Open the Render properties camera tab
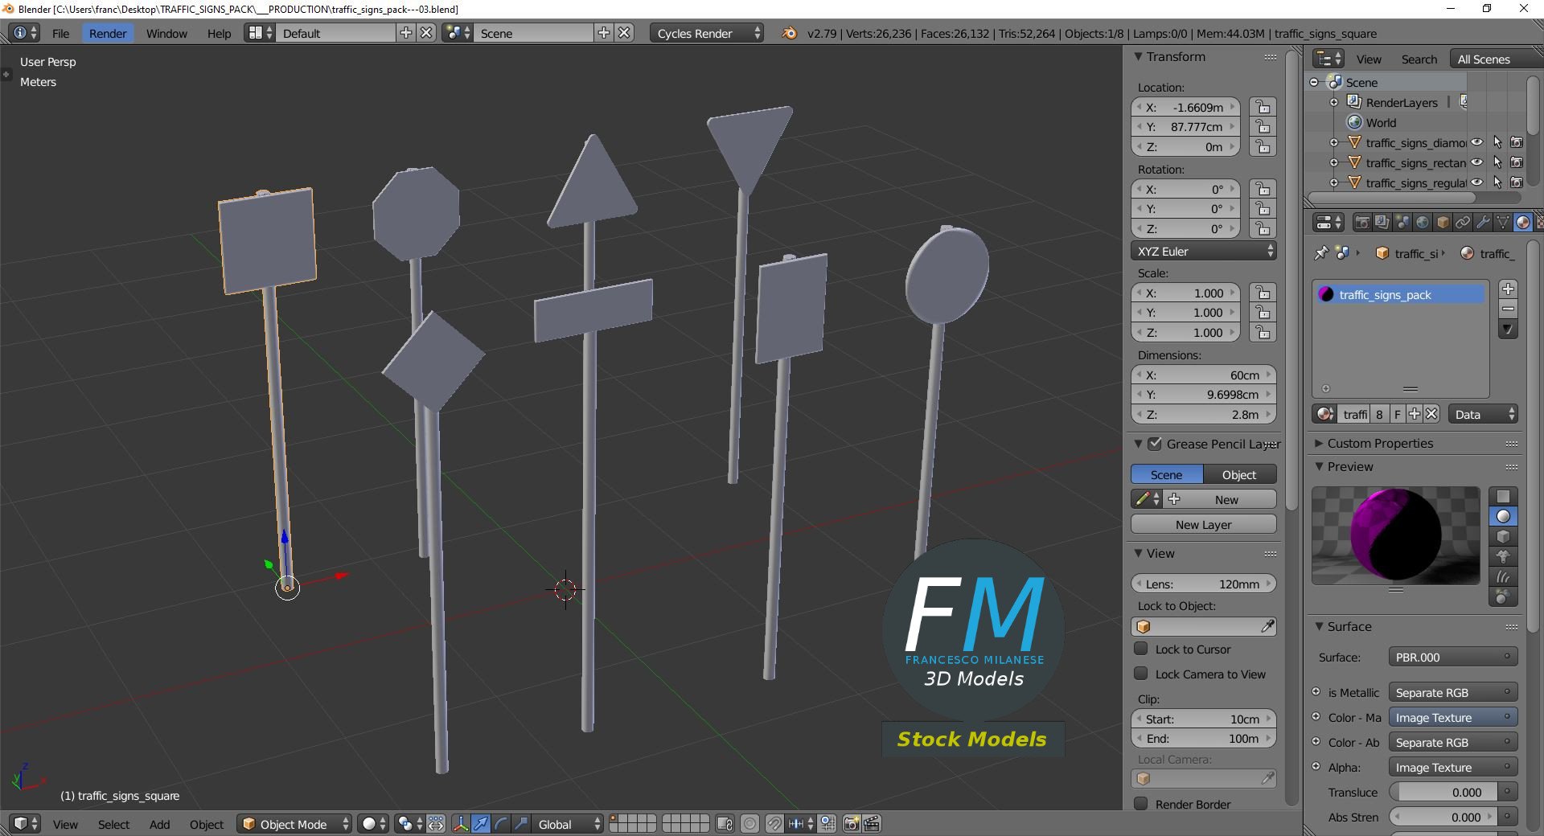Image resolution: width=1544 pixels, height=836 pixels. point(1361,222)
